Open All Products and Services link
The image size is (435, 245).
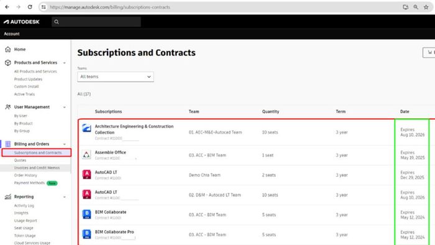[x=35, y=72]
